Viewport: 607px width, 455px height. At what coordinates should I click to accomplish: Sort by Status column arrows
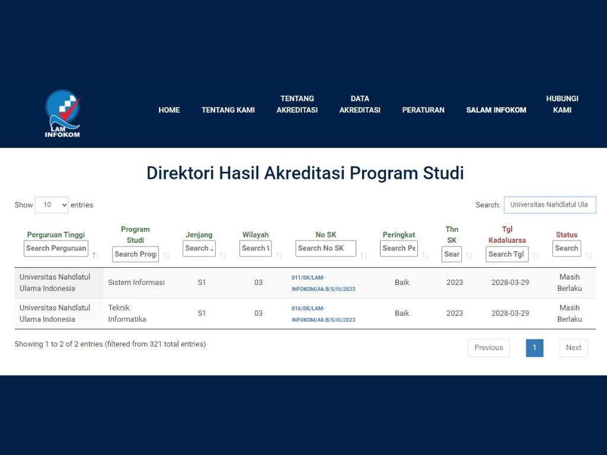pos(588,255)
